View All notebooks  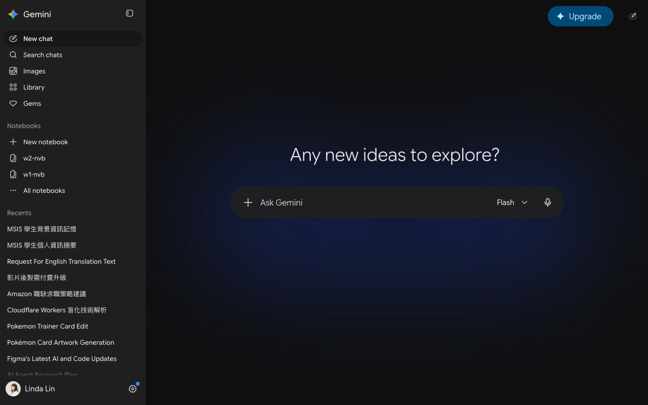(73, 190)
